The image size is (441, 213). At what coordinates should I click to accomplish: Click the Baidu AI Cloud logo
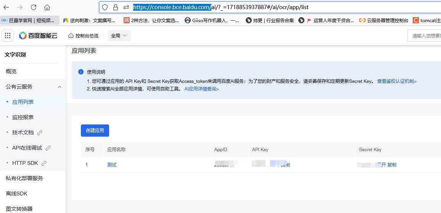point(38,35)
